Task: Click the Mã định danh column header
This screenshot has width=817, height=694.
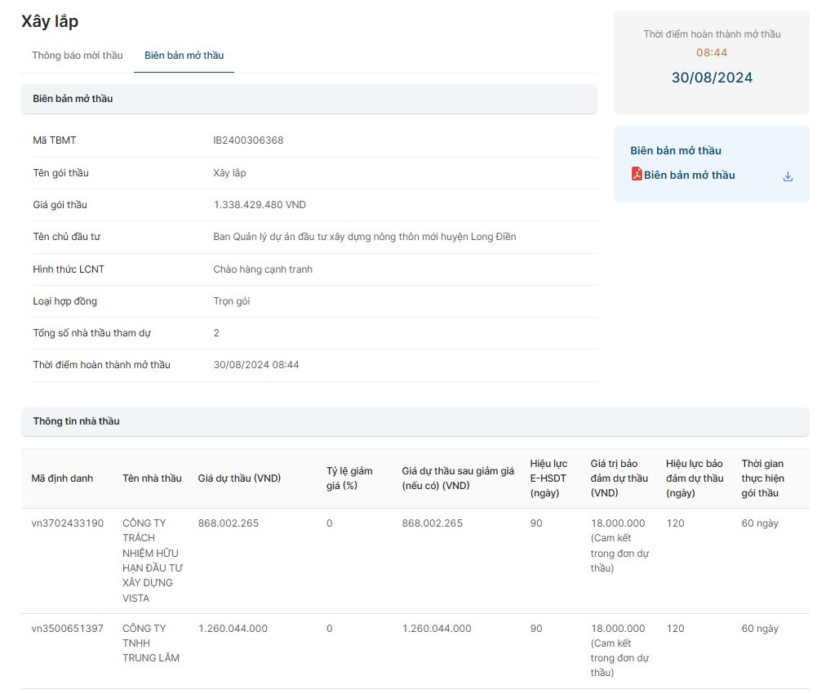Action: coord(62,478)
